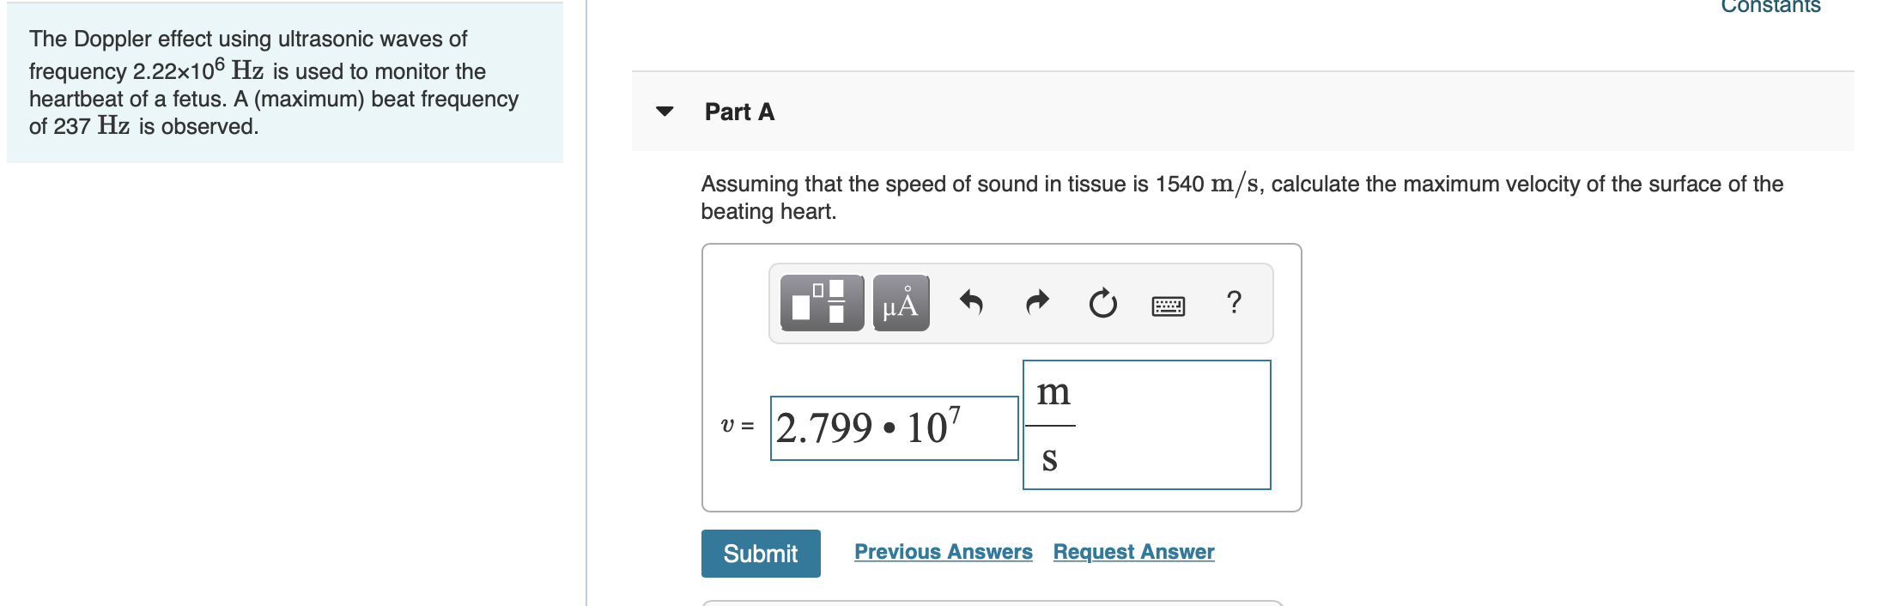Viewport: 1882px width, 606px height.
Task: Collapse the Part A section
Action: point(665,112)
